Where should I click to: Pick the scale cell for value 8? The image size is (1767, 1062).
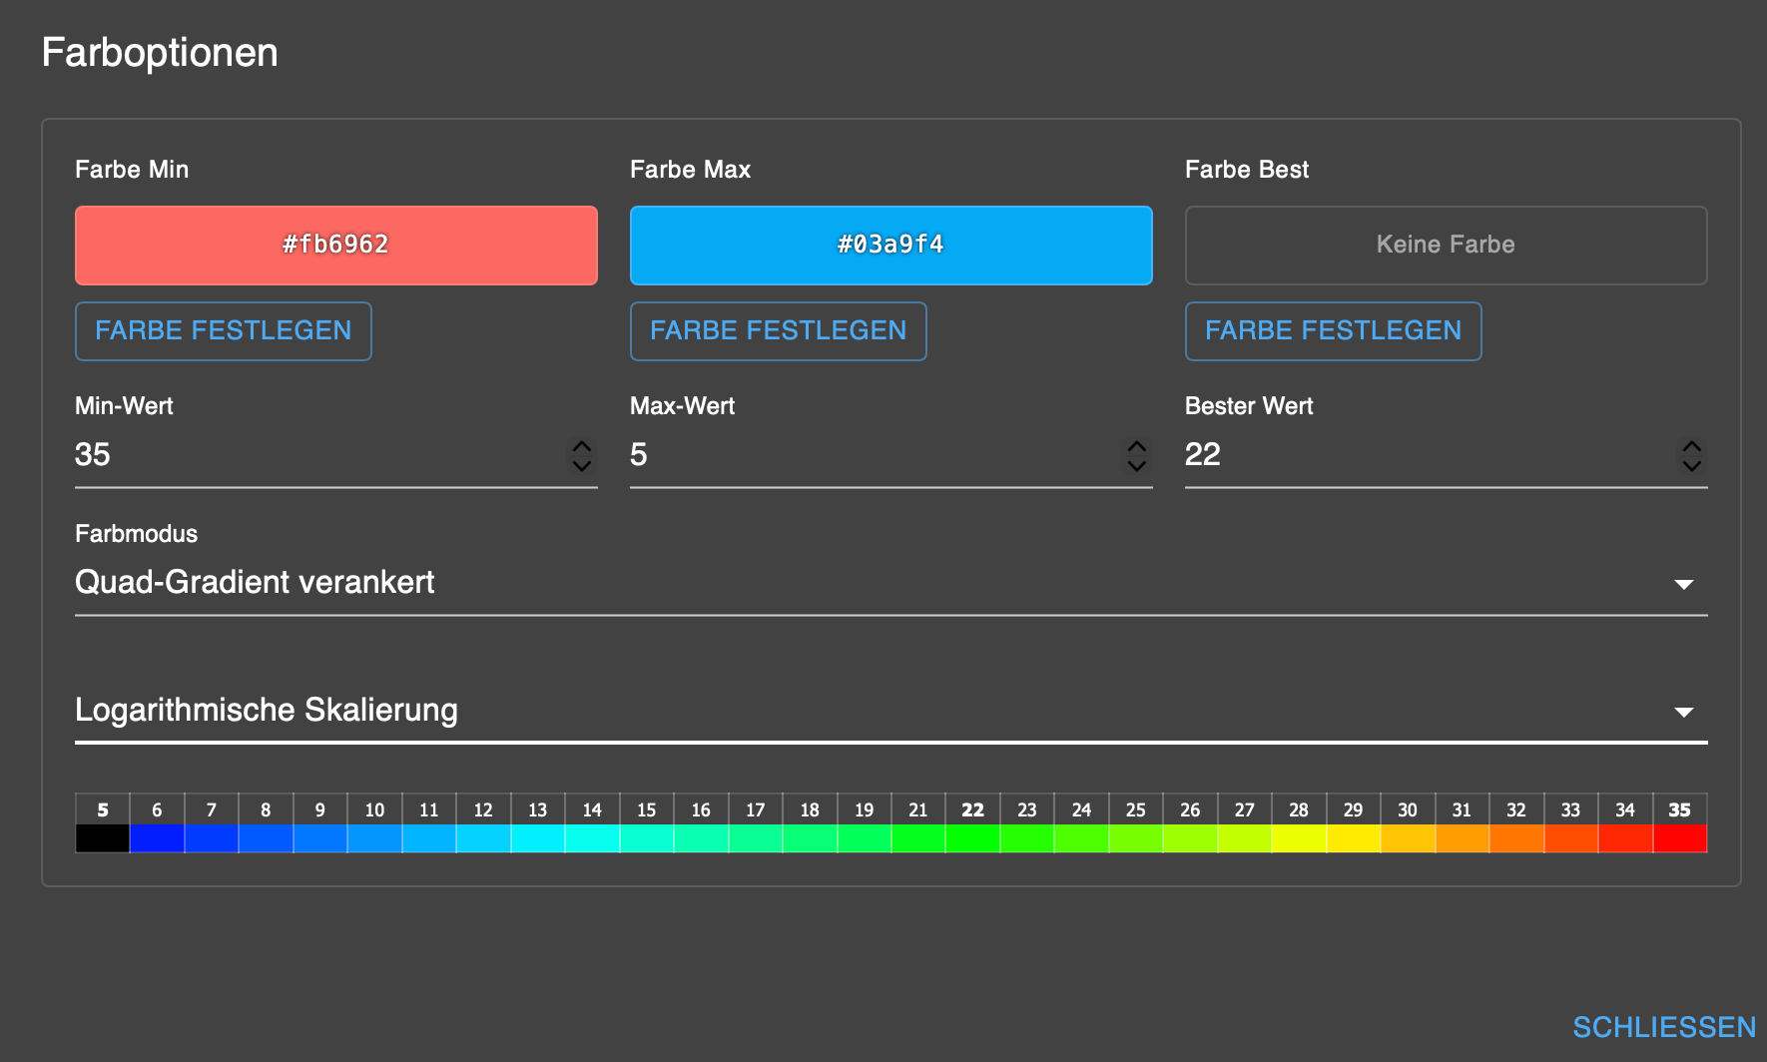click(x=266, y=823)
